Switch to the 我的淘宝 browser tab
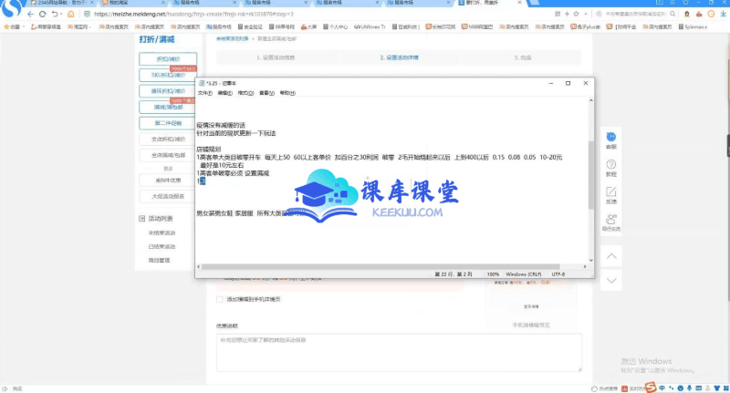The width and height of the screenshot is (730, 393). [x=132, y=3]
